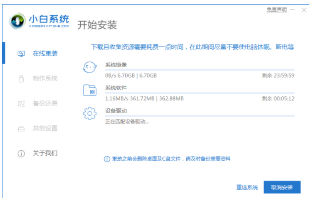Click the 系统镜像 face icon
This screenshot has height=203, width=314.
click(x=90, y=68)
